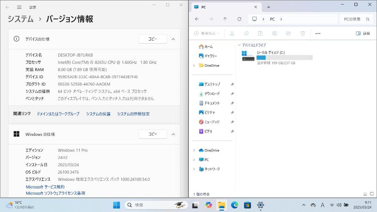Open the 新規作成 dropdown
This screenshot has height=212, width=377.
[x=207, y=33]
